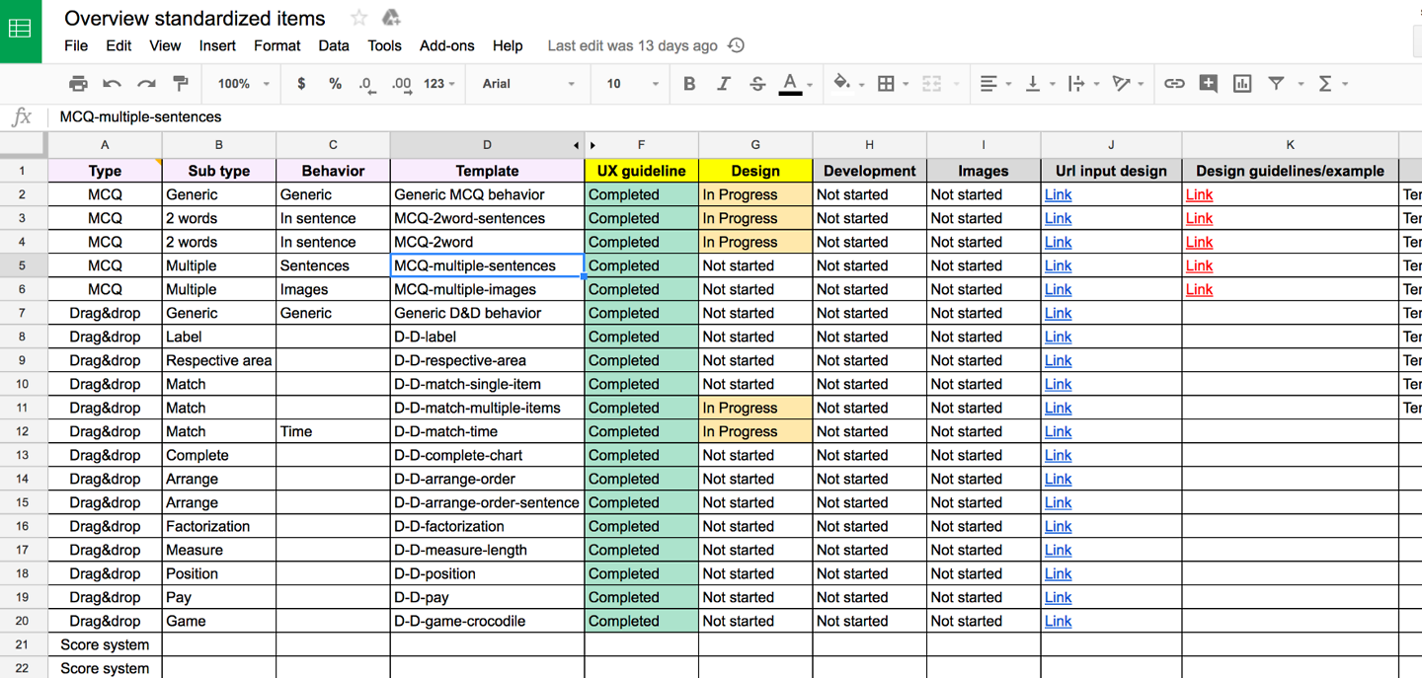Screen dimensions: 1422x678
Task: Click the Borders grid icon
Action: pos(886,84)
